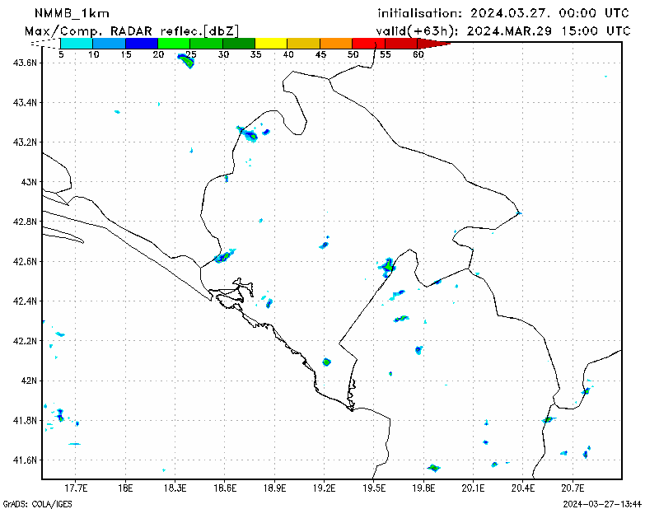
Task: Select the 19.8E longitude label
Action: tap(423, 488)
